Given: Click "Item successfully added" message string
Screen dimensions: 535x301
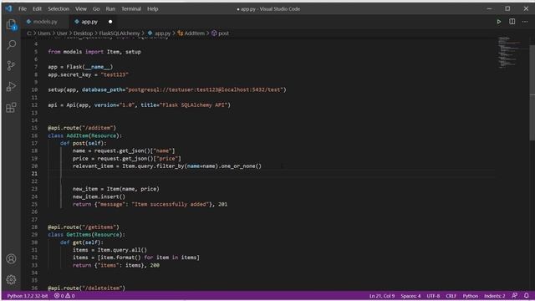Looking at the screenshot, I should 171,204.
